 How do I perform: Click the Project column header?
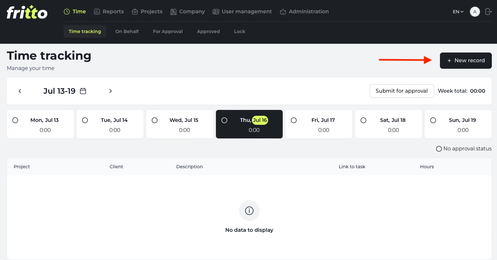22,167
